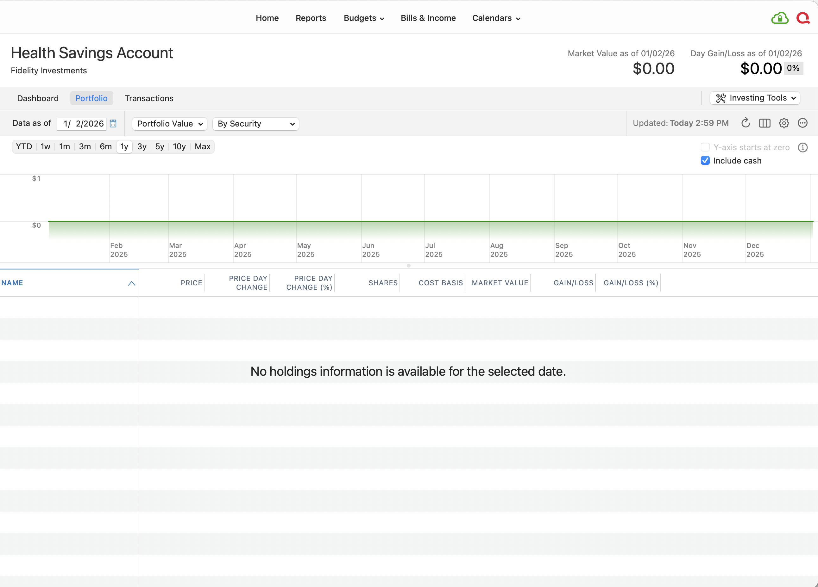Switch to the Transactions tab
Screen dimensions: 818x587
click(149, 98)
